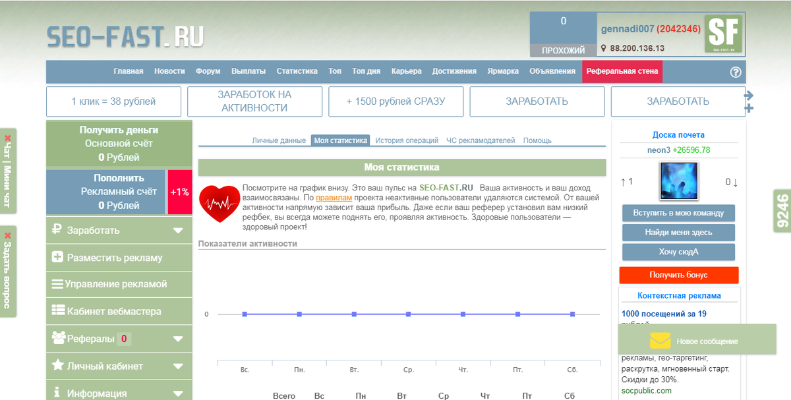This screenshot has height=400, width=791.
Task: Close the Чат | Мини чат side tab
Action: [7, 139]
